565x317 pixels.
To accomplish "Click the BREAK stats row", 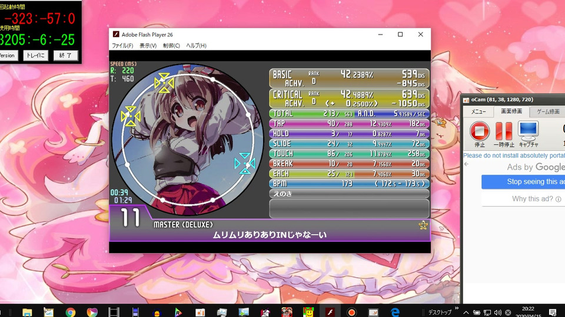I will (x=349, y=164).
